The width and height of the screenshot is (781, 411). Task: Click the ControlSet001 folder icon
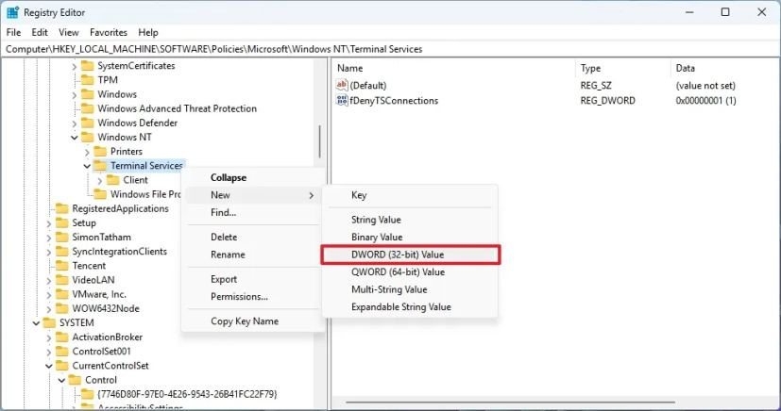coord(62,352)
